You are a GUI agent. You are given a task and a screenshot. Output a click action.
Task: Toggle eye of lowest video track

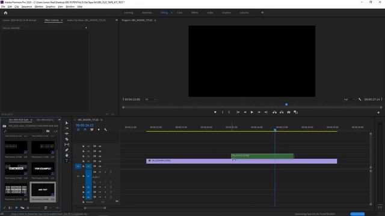(100, 166)
